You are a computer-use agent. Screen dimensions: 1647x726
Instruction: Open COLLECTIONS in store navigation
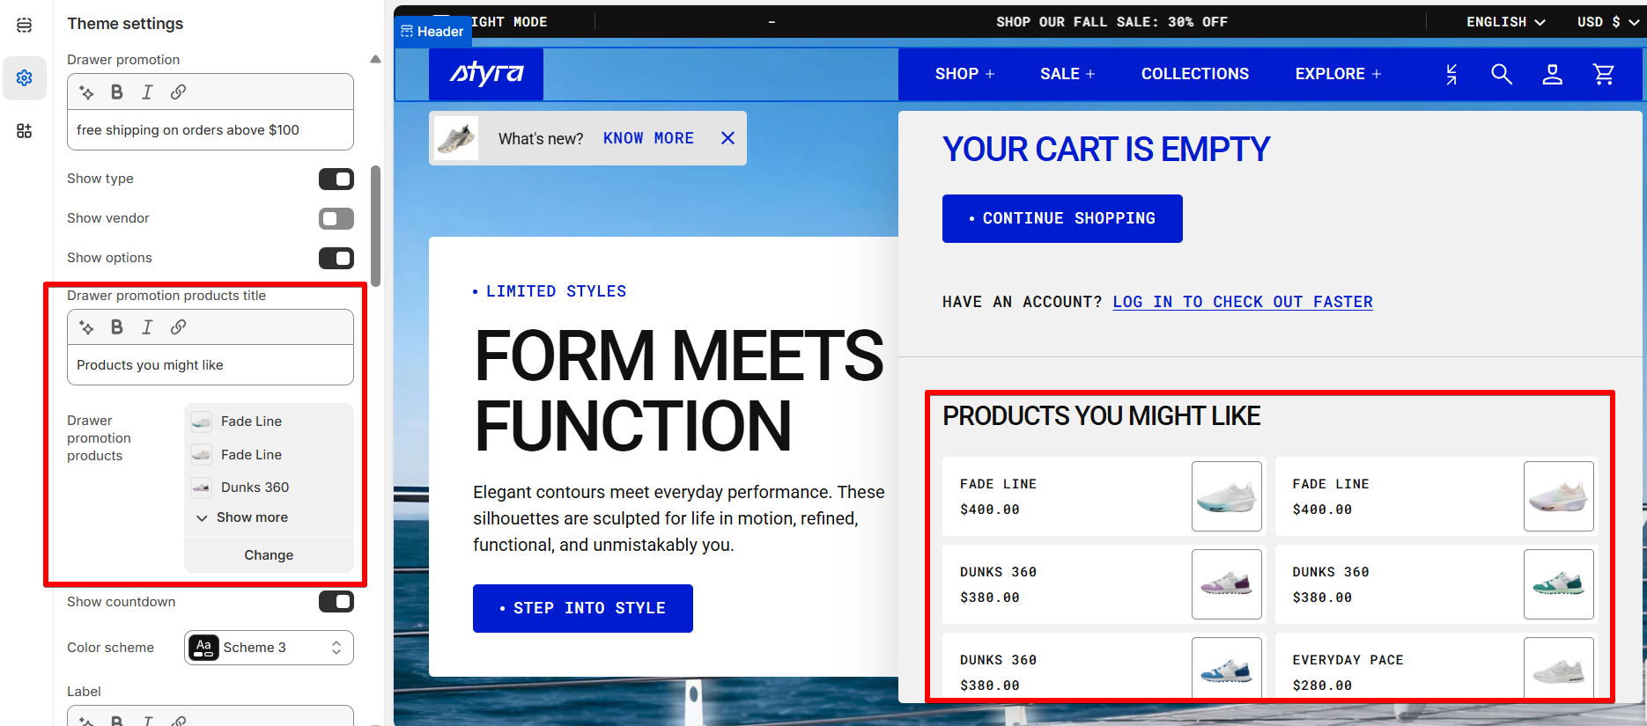[1195, 75]
